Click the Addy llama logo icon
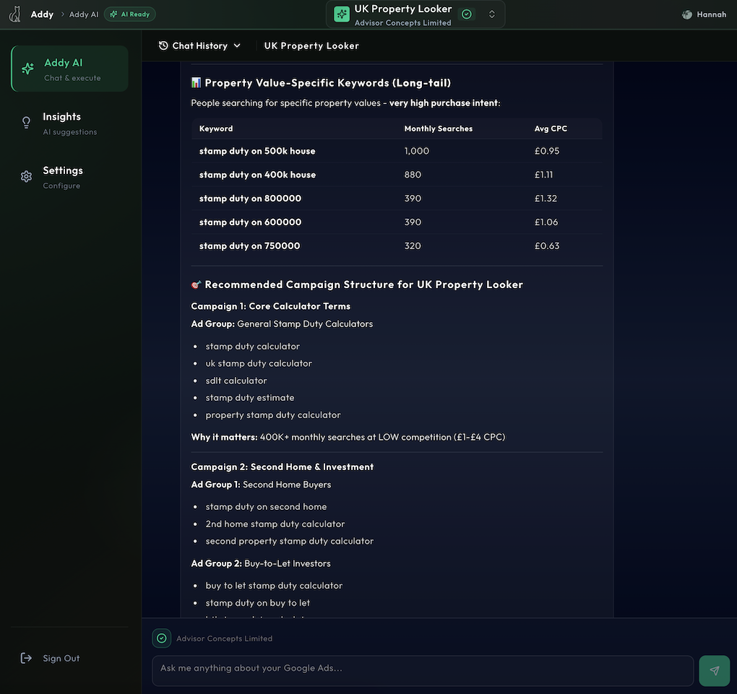Viewport: 737px width, 694px height. click(x=15, y=14)
